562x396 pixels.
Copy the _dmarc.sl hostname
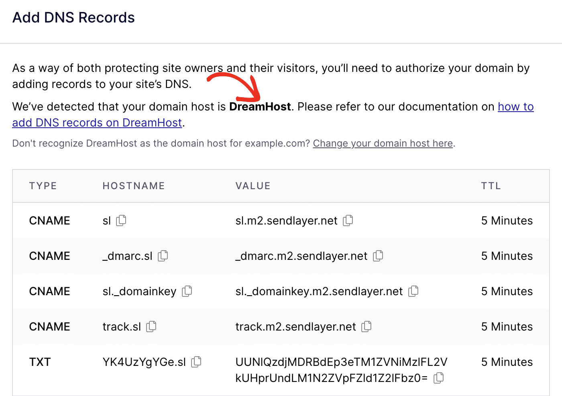(163, 256)
